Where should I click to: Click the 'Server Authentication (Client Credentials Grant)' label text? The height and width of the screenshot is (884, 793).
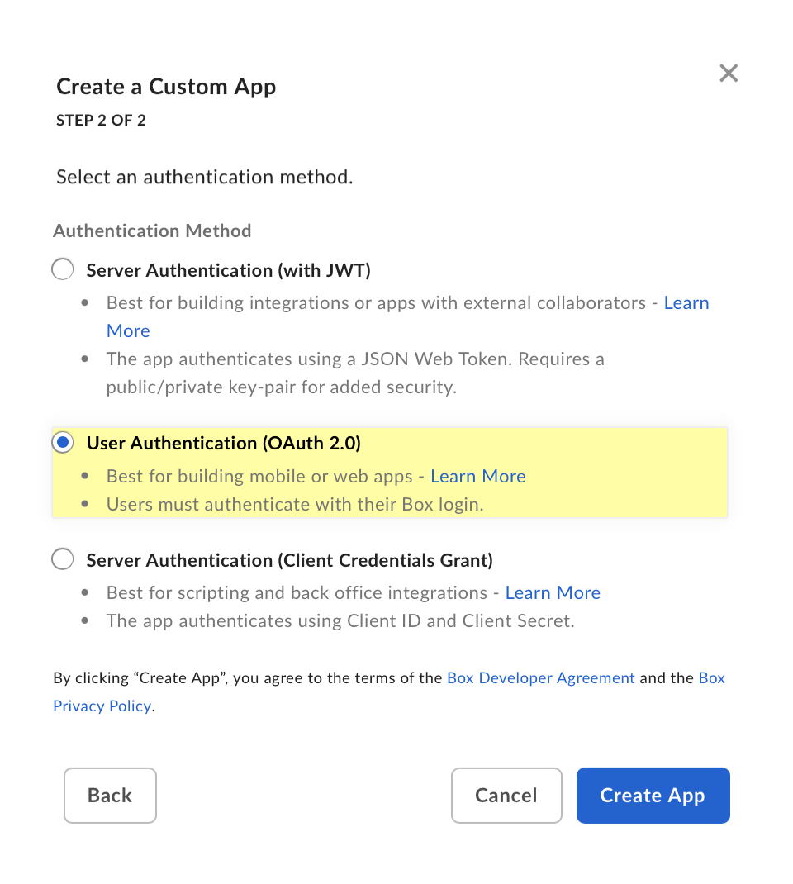tap(289, 560)
